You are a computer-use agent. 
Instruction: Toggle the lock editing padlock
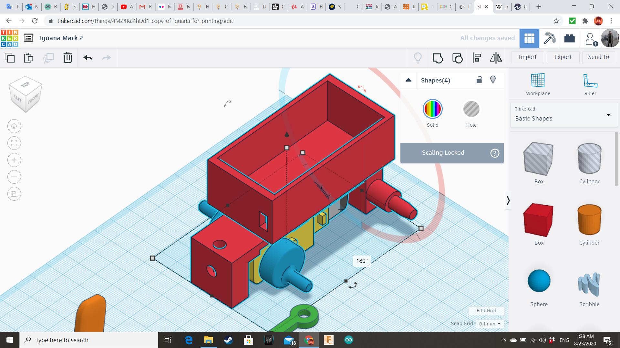[x=479, y=80]
